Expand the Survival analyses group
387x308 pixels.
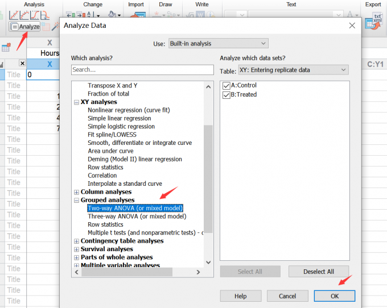(76, 249)
